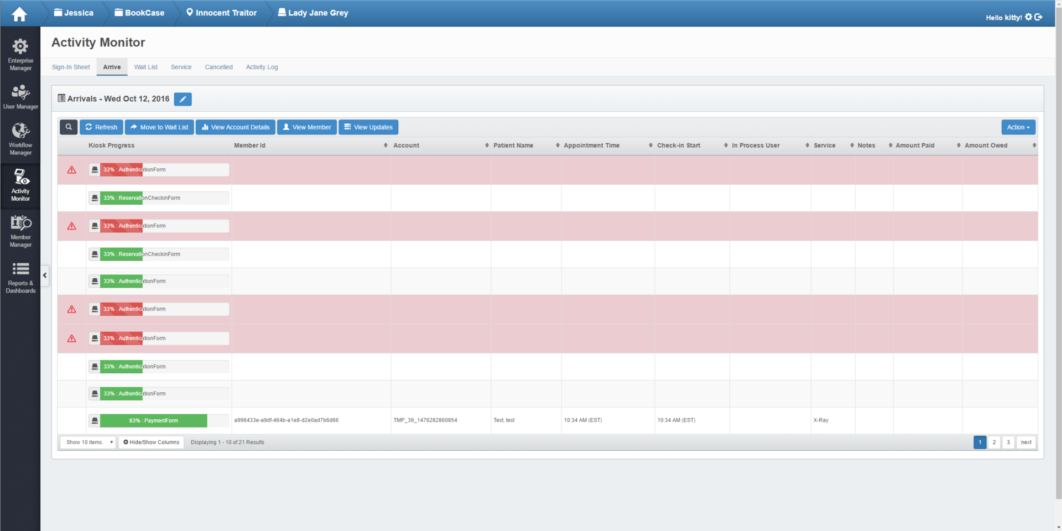Viewport: 1062px width, 531px height.
Task: Click the 83% PaymentForm progress bar
Action: (154, 421)
